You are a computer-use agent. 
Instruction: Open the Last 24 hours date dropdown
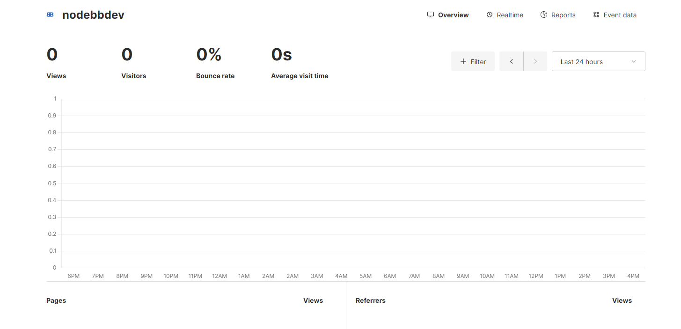point(581,62)
